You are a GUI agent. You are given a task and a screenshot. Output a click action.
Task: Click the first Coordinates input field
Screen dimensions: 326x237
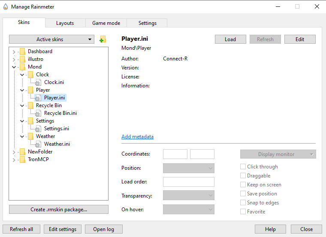pos(175,154)
